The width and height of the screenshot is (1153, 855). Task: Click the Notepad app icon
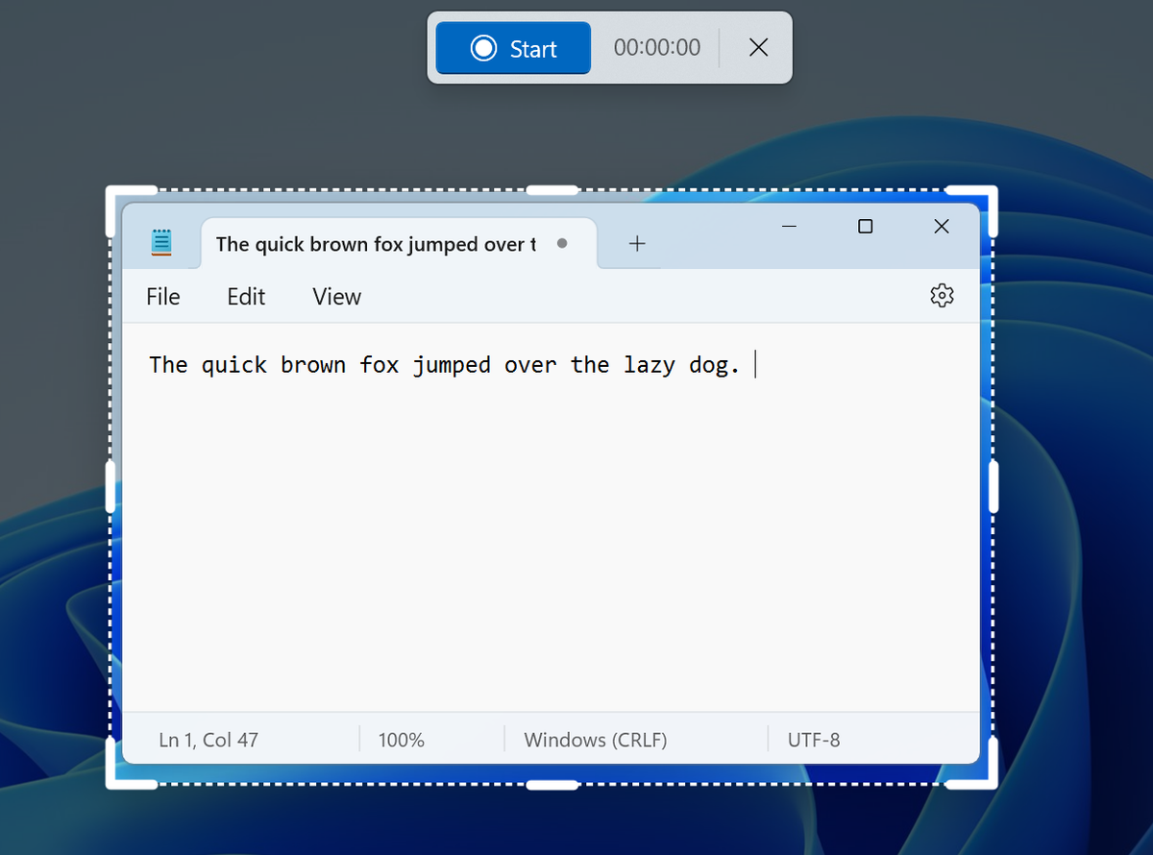(x=161, y=243)
